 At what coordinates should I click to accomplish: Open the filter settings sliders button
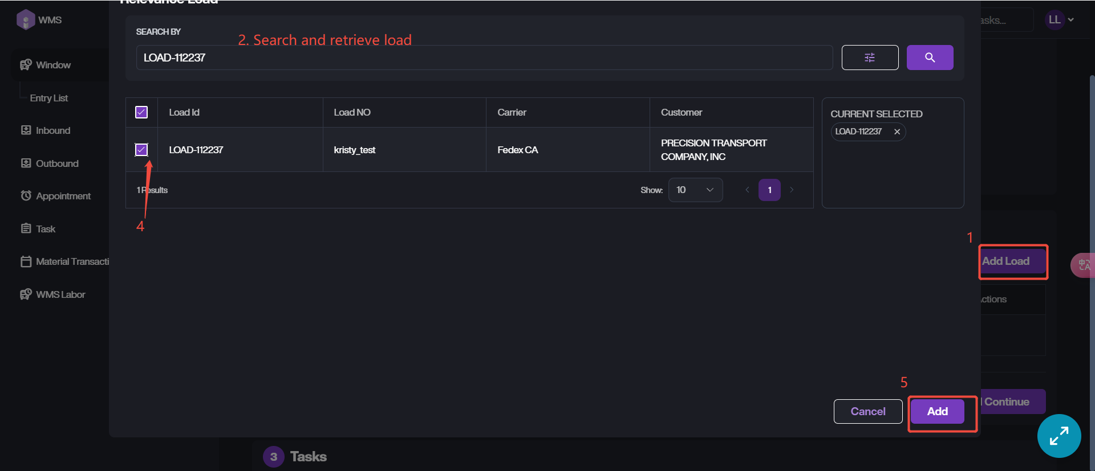pos(870,58)
